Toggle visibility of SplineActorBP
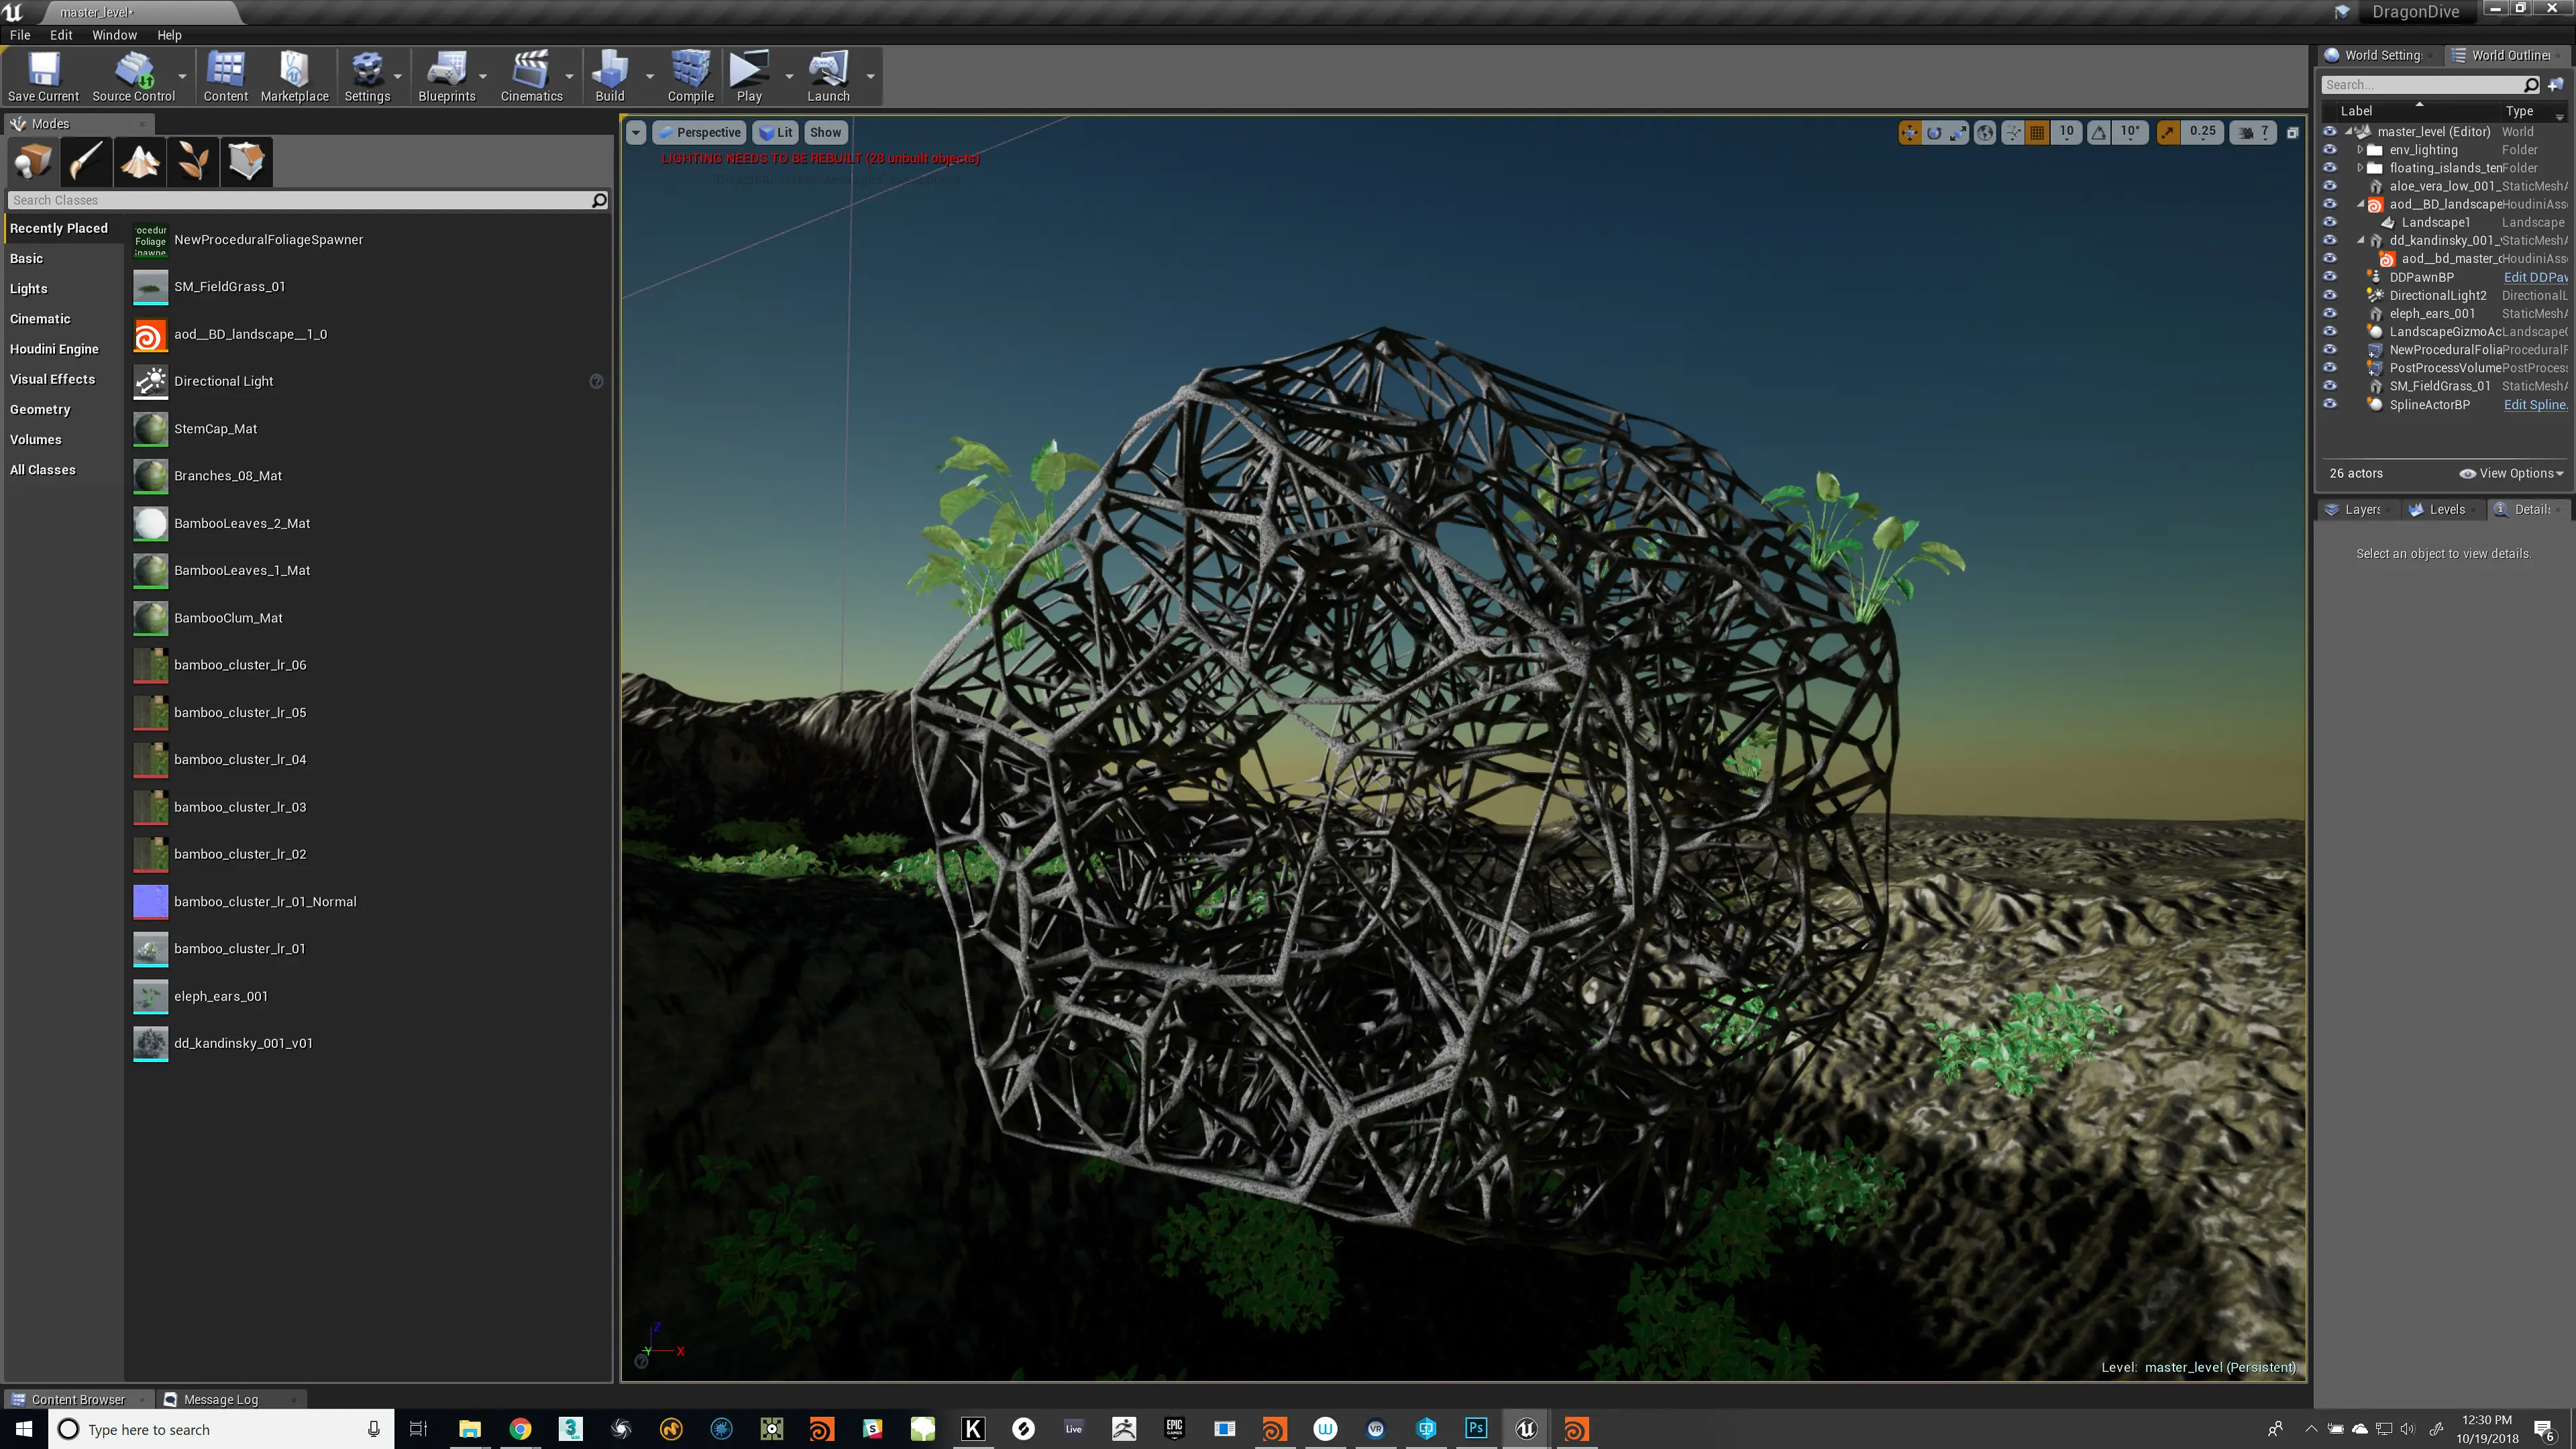 [2330, 404]
